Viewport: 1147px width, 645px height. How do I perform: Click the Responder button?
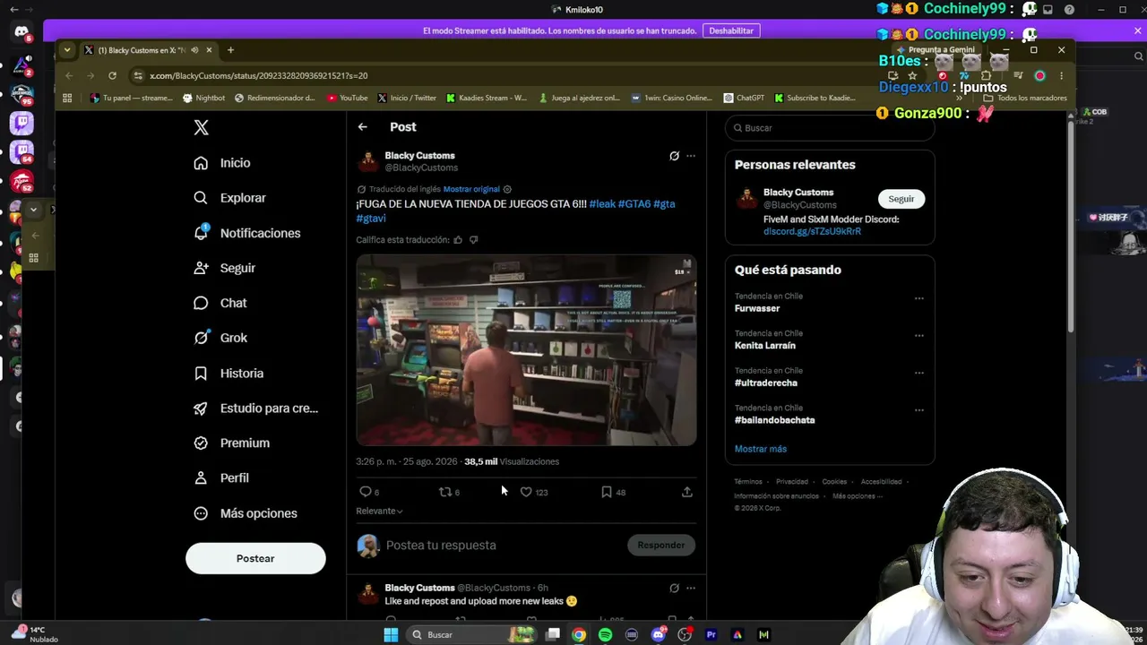[x=661, y=545]
